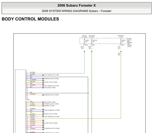Click the "BODY CONTROL MODULES" heading
This screenshot has height=133, width=153.
(x=30, y=19)
